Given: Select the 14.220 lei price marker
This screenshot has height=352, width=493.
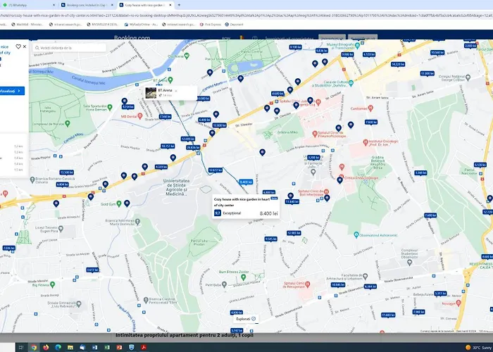Looking at the screenshot, I should click(x=397, y=64).
